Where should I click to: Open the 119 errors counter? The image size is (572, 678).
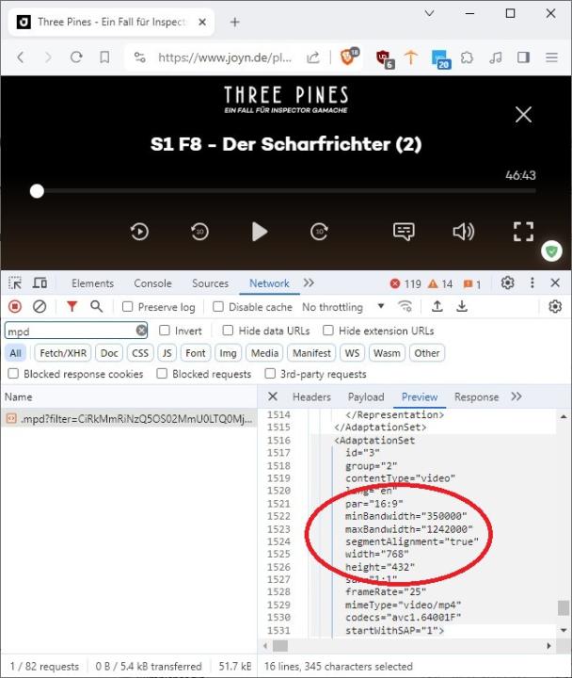coord(405,284)
